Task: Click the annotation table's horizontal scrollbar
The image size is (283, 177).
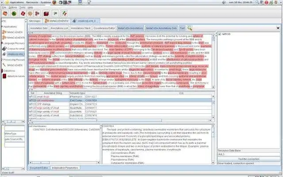Action: tap(120, 120)
